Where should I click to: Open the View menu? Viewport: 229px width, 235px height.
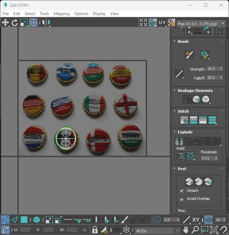point(114,14)
